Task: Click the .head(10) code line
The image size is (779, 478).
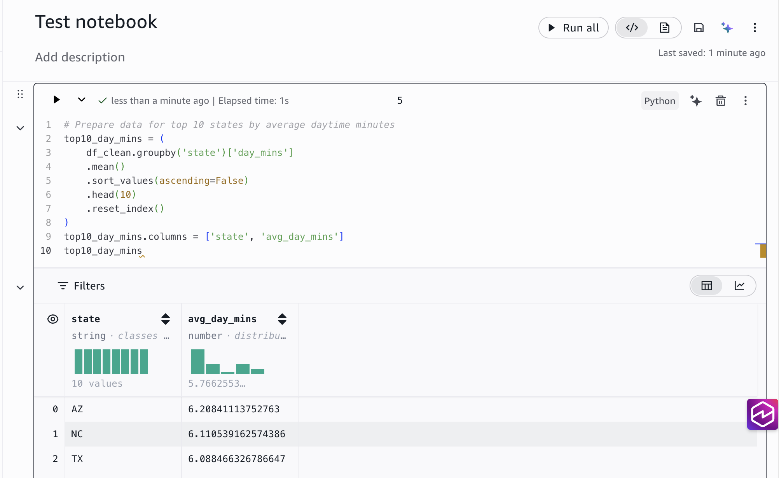Action: [111, 195]
